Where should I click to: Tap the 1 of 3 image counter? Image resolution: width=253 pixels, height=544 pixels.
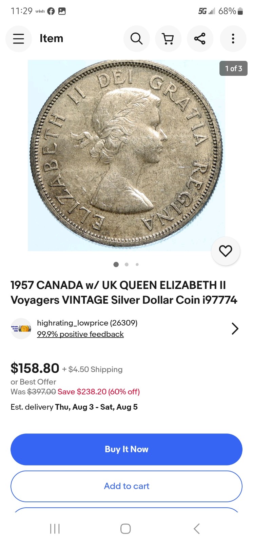233,68
